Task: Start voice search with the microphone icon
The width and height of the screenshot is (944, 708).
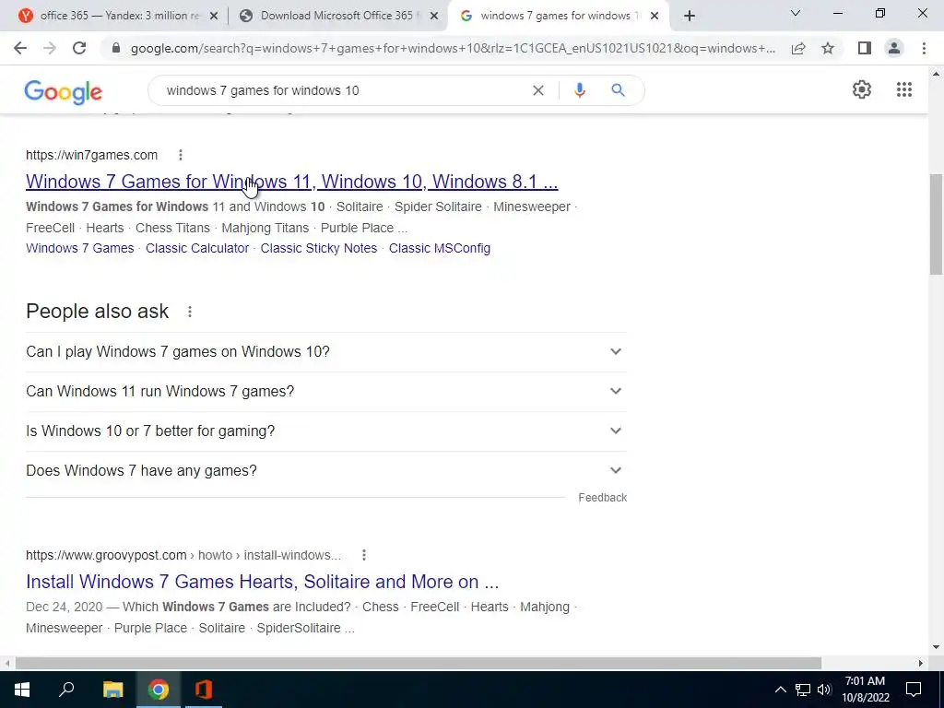Action: [579, 90]
